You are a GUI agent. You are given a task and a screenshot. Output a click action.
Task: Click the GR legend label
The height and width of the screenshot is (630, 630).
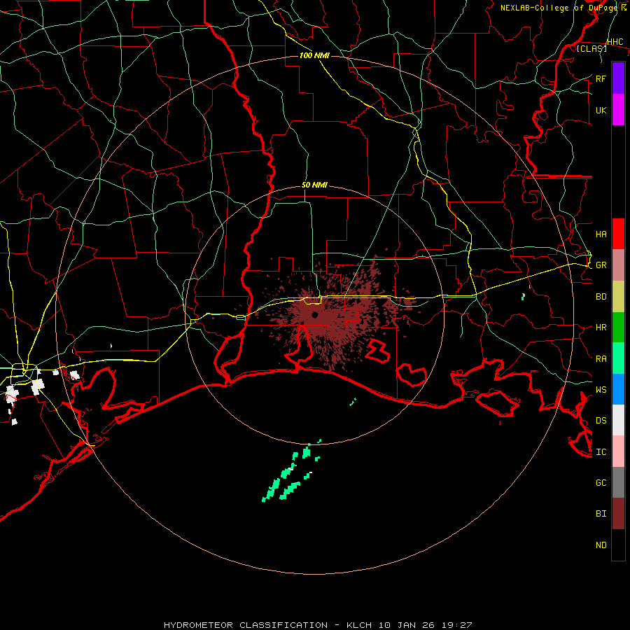(x=601, y=265)
